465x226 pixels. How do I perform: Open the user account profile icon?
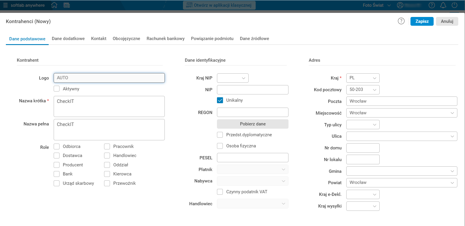400,5
